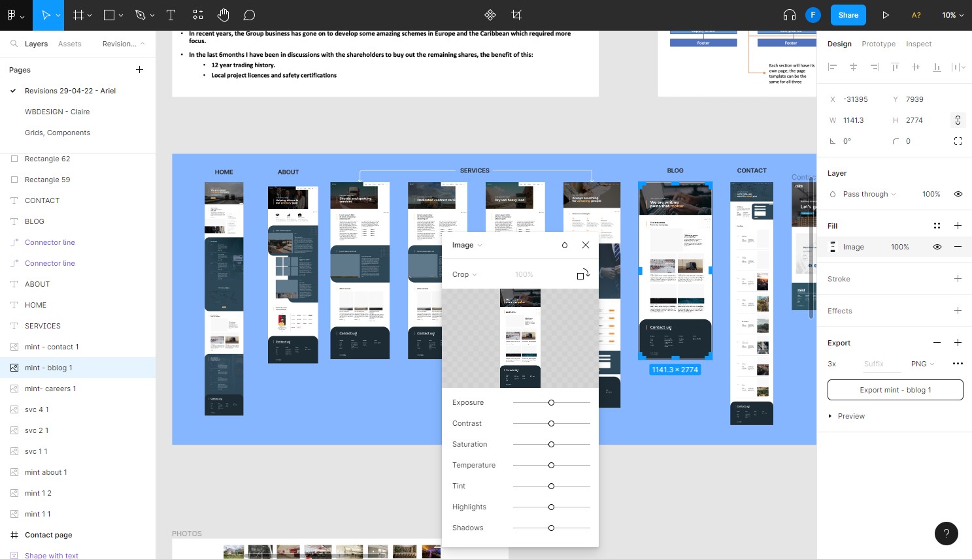Select the Hand tool

224,15
